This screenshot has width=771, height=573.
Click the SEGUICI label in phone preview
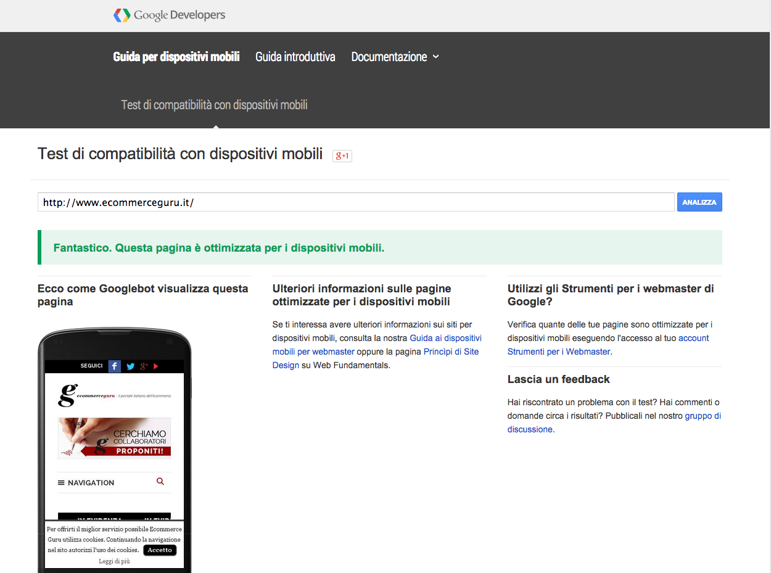coord(91,366)
